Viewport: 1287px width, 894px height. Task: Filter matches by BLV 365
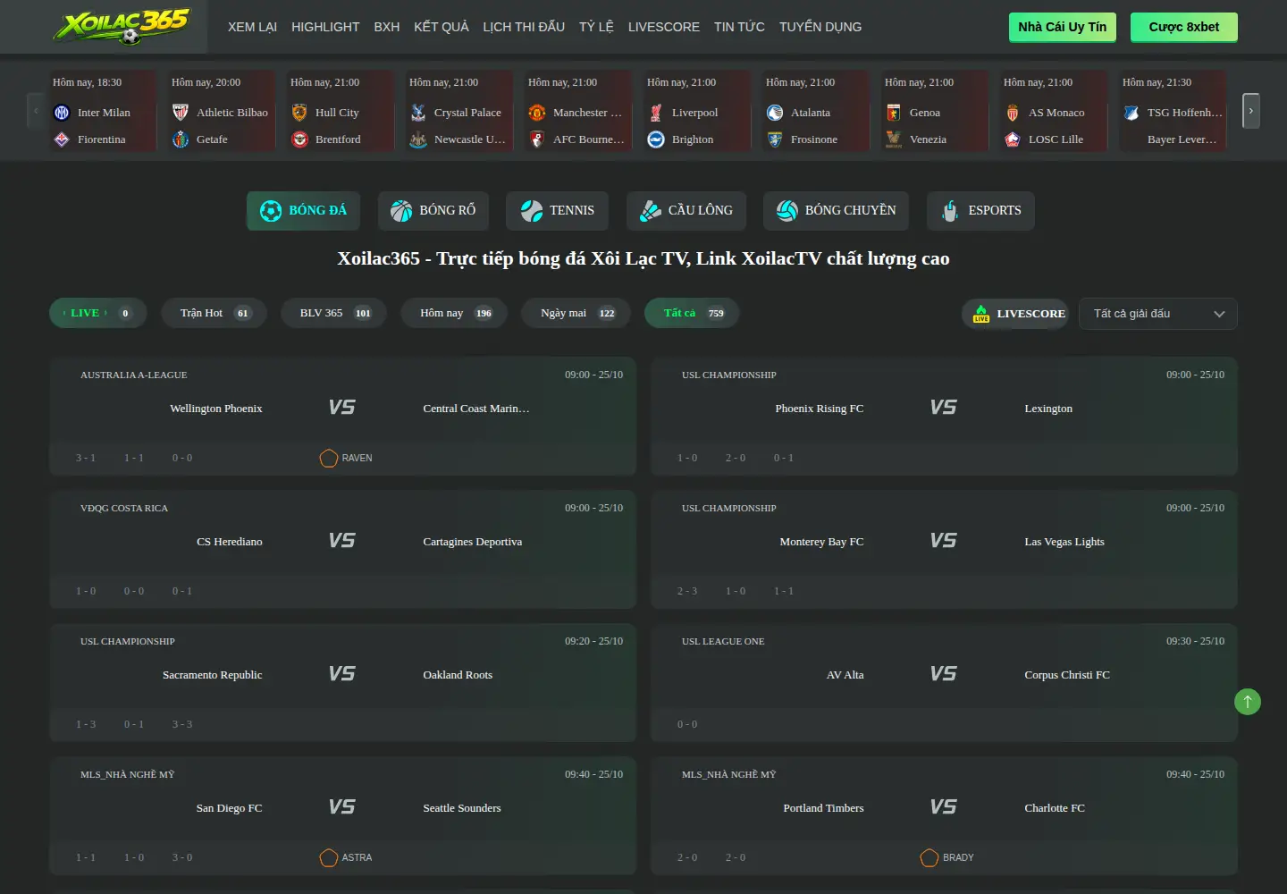point(334,313)
